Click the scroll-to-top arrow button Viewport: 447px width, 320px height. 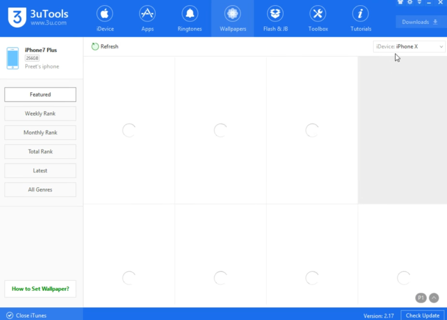434,298
